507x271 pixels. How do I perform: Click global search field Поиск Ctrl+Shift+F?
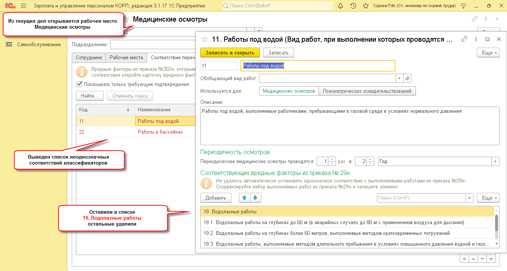pyautogui.click(x=277, y=6)
